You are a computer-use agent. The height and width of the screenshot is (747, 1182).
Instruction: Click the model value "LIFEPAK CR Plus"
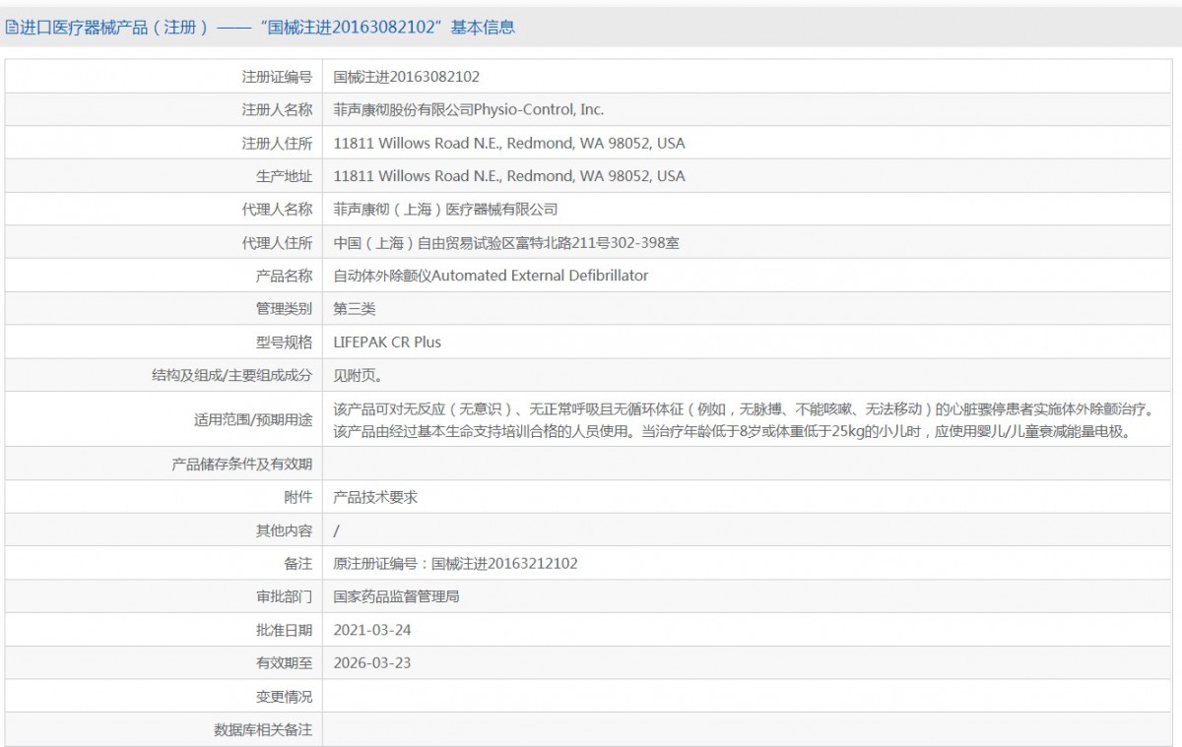388,342
